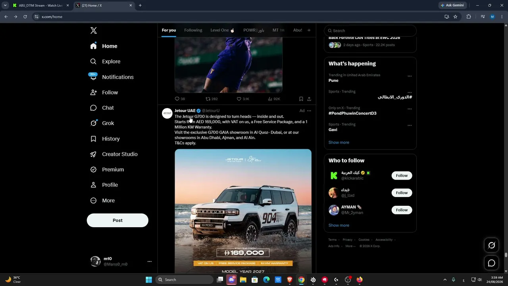The image size is (508, 286).
Task: Click the Install app icon in the address bar
Action: pos(446,17)
